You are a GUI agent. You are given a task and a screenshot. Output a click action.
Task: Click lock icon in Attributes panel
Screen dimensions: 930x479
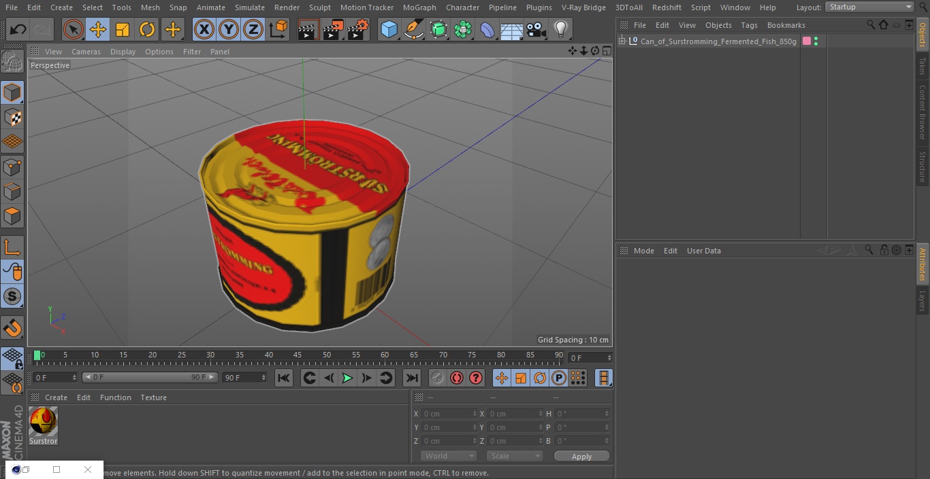884,250
